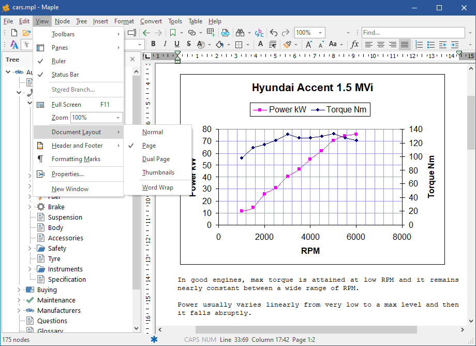The width and height of the screenshot is (476, 346).
Task: Expand the Toolbars submenu
Action: 78,34
